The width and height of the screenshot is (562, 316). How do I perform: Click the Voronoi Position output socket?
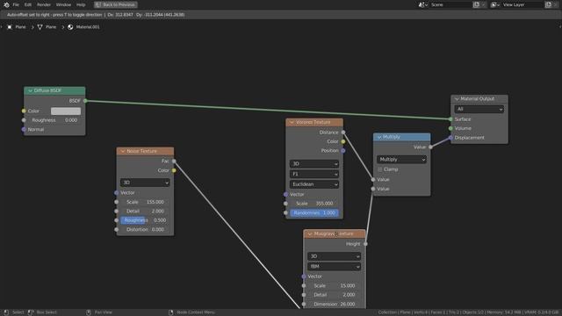coord(343,151)
